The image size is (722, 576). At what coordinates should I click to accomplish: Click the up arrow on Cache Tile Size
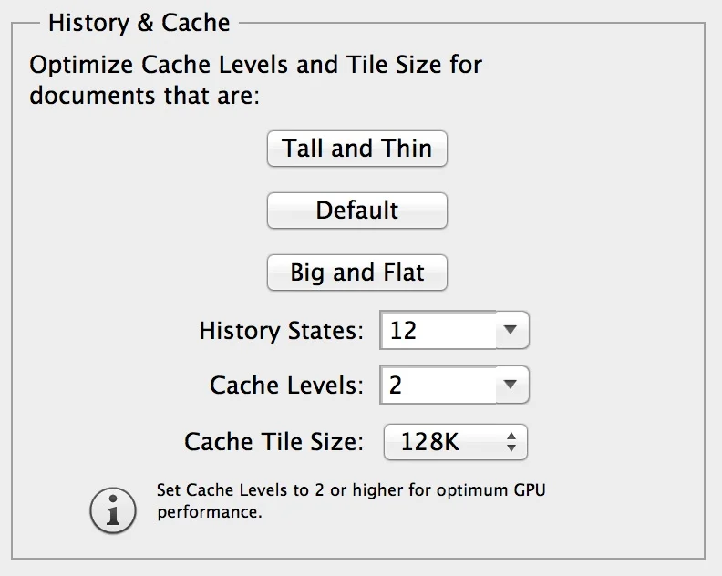[511, 437]
